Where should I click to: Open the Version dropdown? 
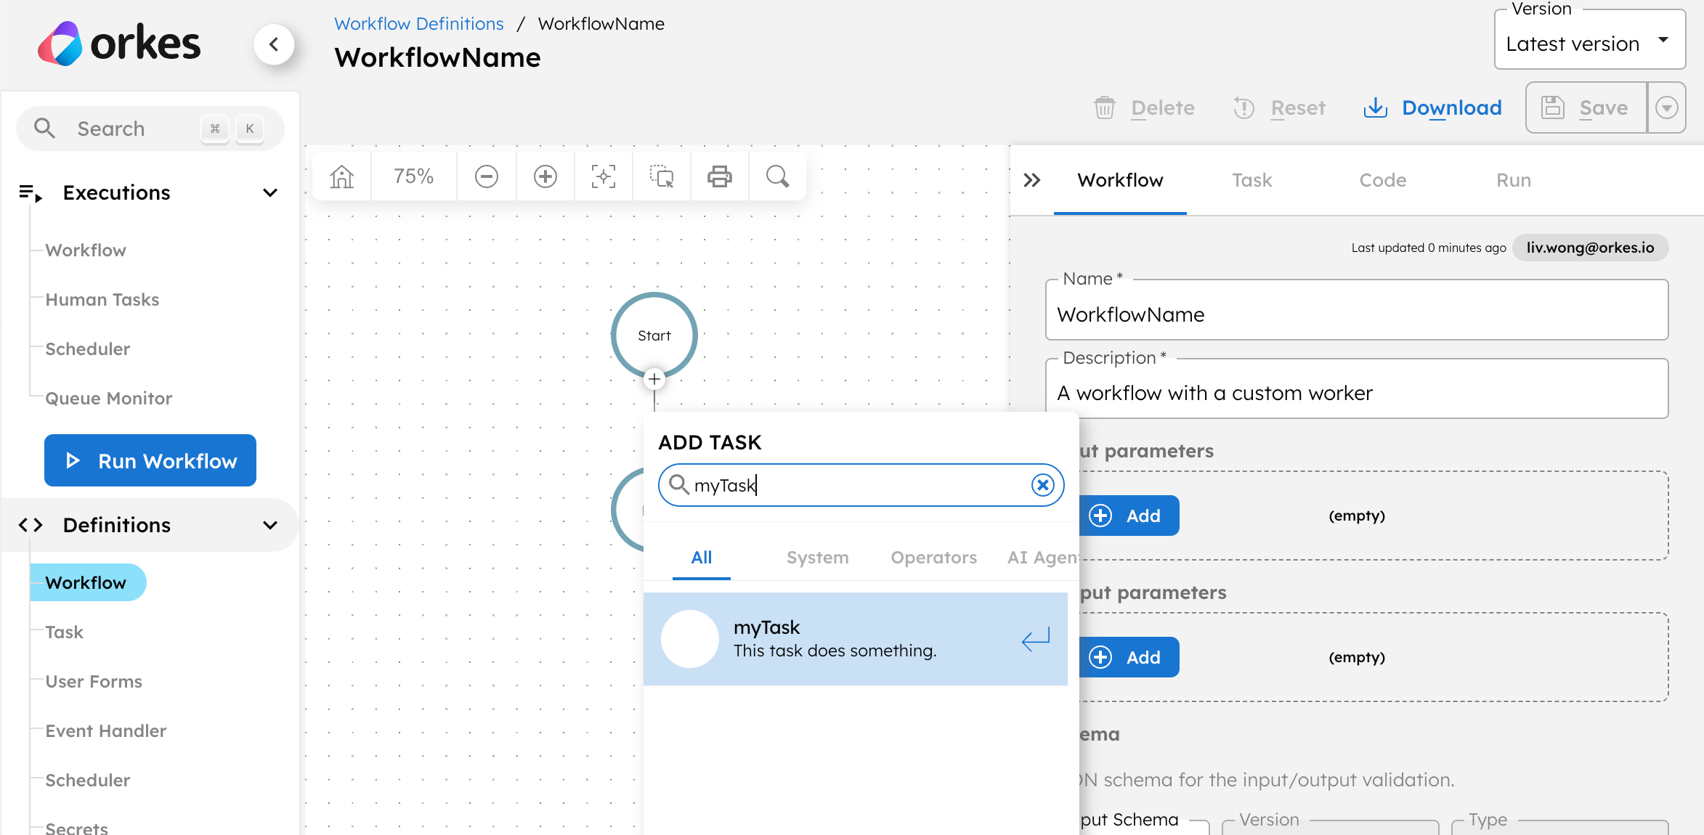click(x=1590, y=41)
